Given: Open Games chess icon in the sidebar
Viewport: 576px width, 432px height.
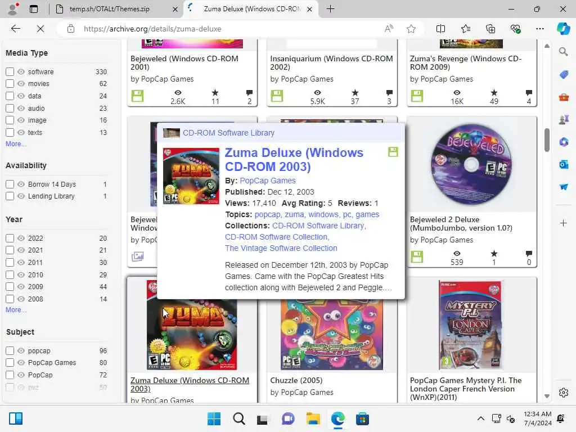Looking at the screenshot, I should click(564, 119).
